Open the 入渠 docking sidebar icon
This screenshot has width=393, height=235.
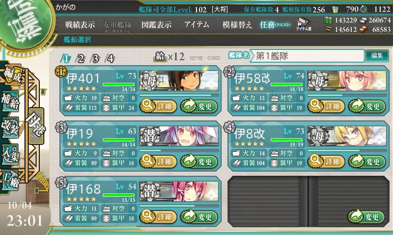10,154
